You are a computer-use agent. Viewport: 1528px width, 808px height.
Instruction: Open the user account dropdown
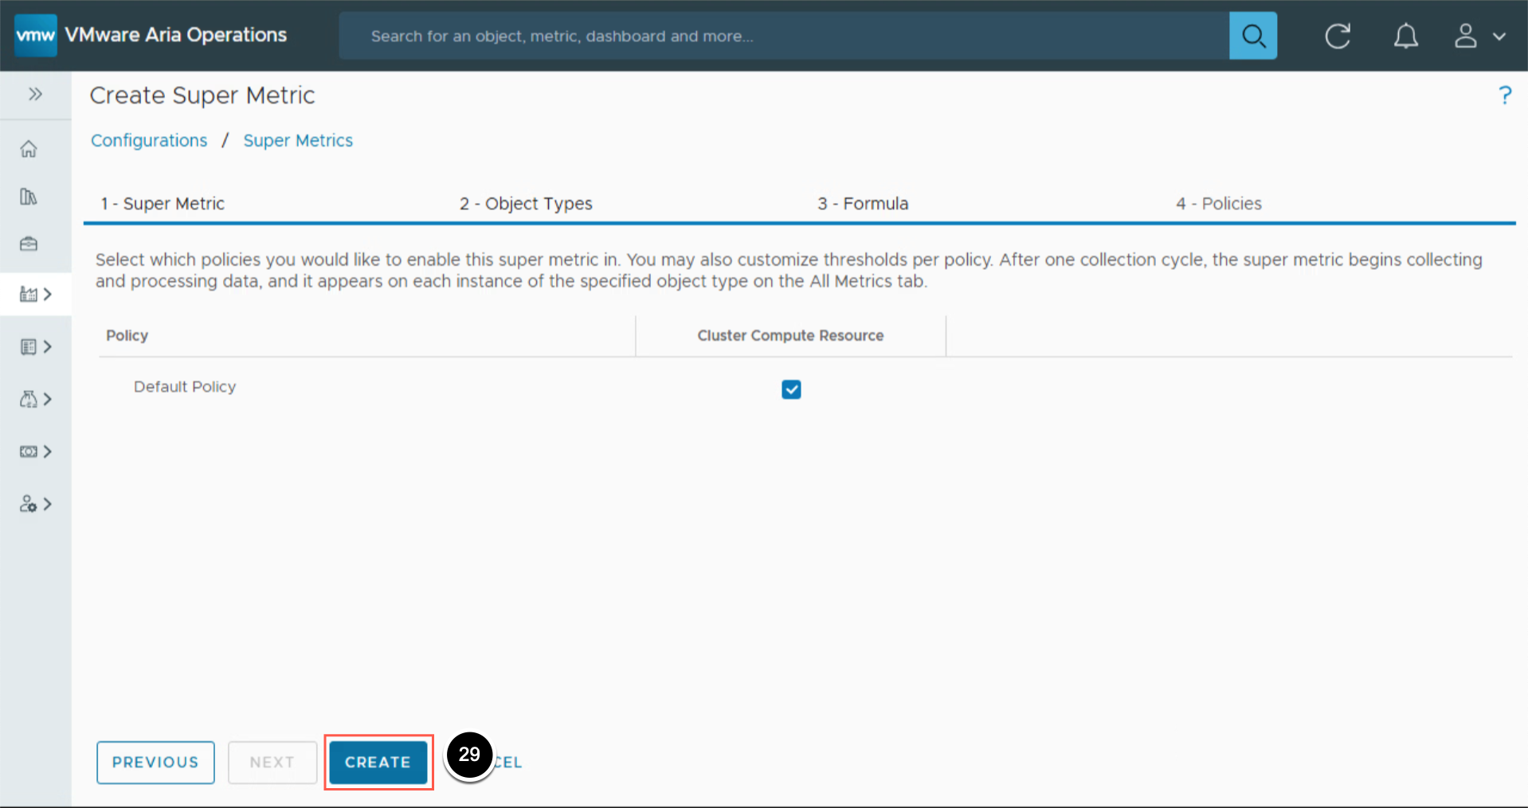click(1479, 36)
